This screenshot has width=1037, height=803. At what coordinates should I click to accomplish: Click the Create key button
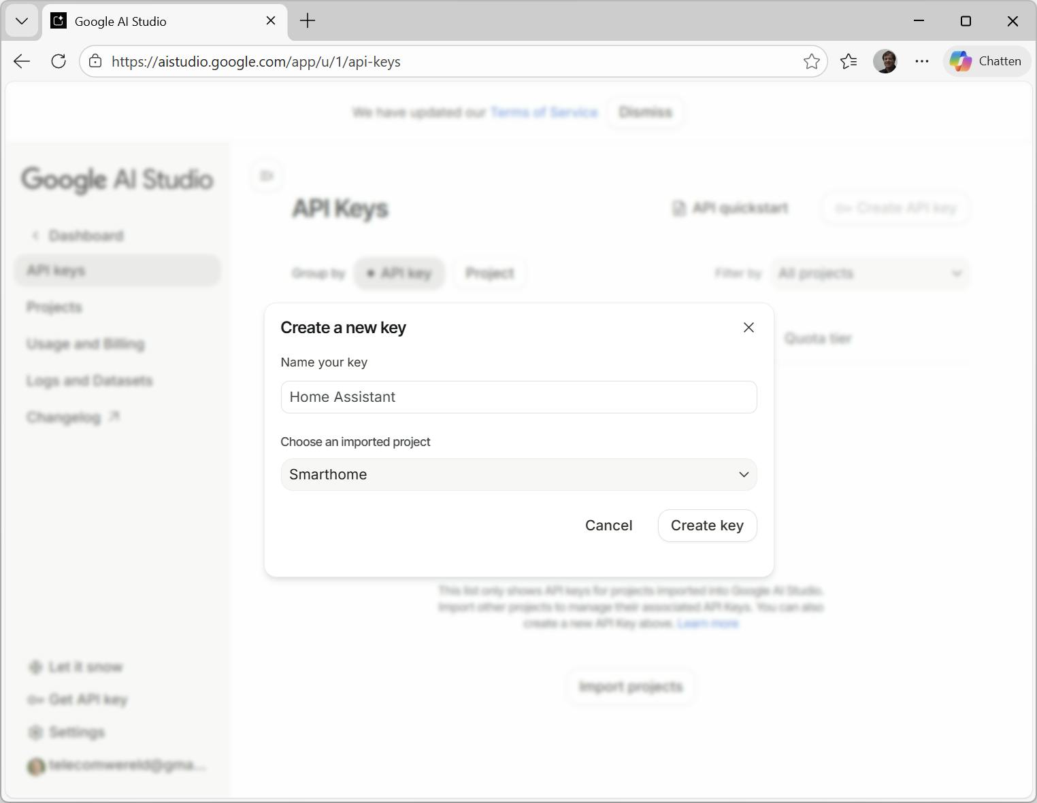[x=707, y=526]
